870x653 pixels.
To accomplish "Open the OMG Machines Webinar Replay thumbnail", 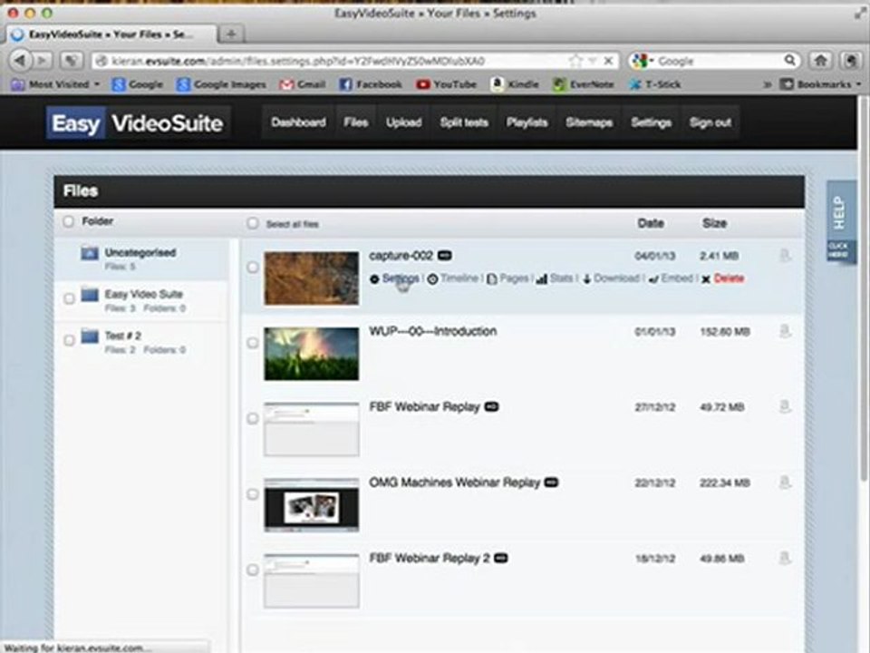I will 311,505.
